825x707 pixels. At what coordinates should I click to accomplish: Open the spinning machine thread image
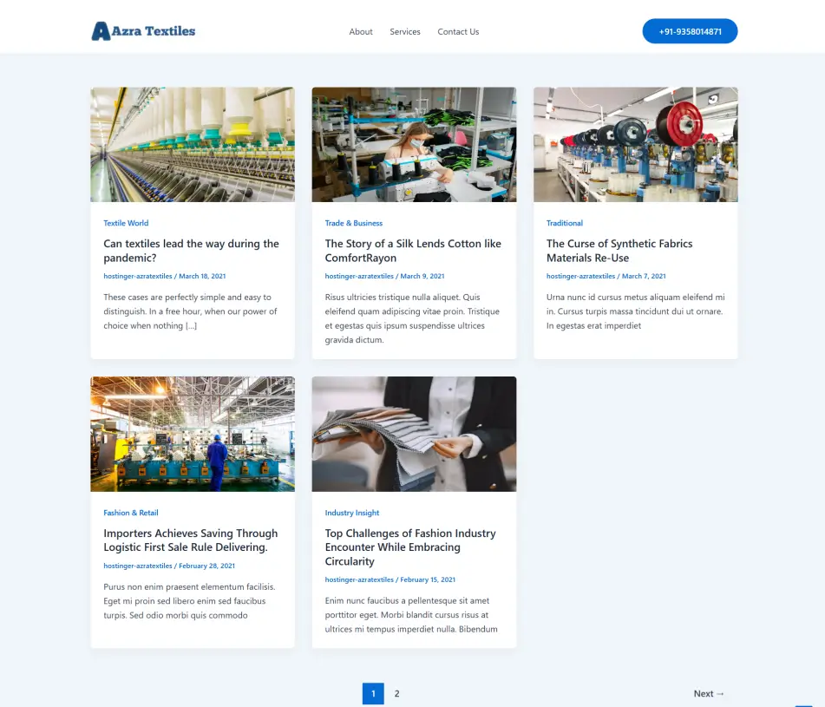tap(193, 144)
